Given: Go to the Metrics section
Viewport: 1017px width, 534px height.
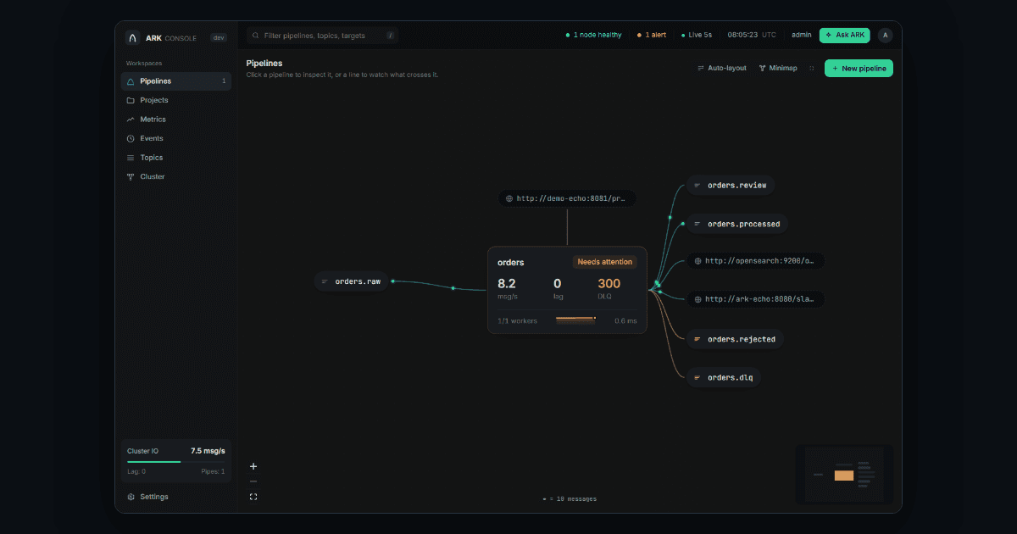Looking at the screenshot, I should (176, 120).
